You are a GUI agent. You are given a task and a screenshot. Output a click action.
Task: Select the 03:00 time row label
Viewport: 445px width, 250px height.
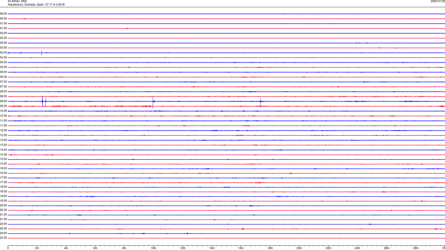pyautogui.click(x=3, y=43)
